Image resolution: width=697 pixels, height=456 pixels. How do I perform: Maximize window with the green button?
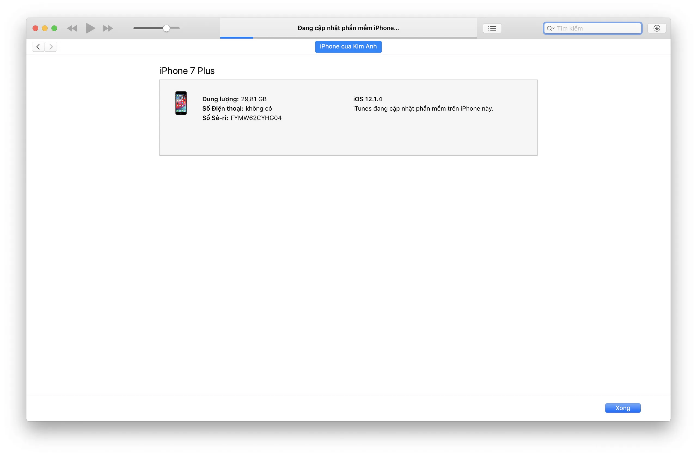pos(54,28)
